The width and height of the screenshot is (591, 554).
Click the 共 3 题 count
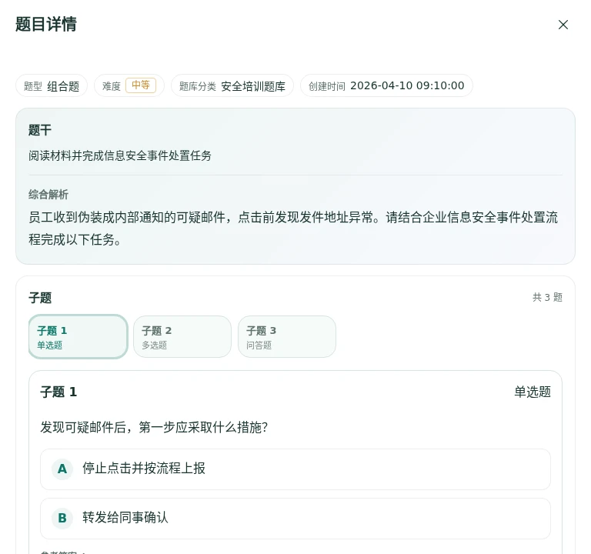[547, 297]
